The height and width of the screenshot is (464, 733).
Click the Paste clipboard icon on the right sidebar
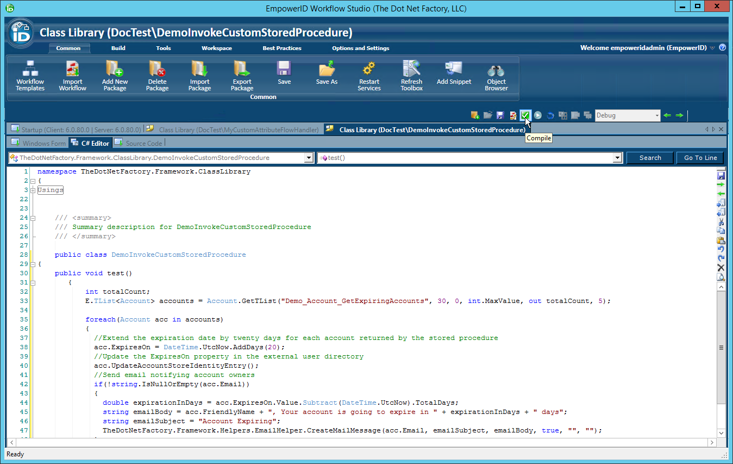(721, 240)
